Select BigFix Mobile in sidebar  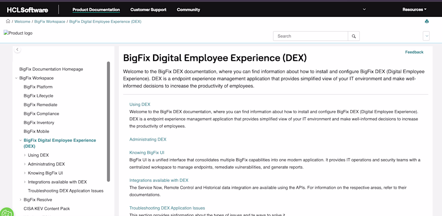point(36,131)
